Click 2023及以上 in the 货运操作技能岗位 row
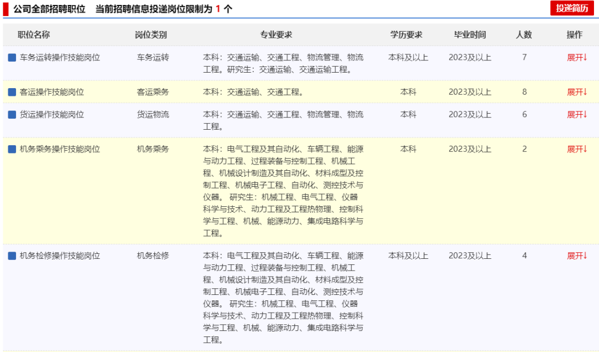Screen dimensions: 599x352 point(470,115)
